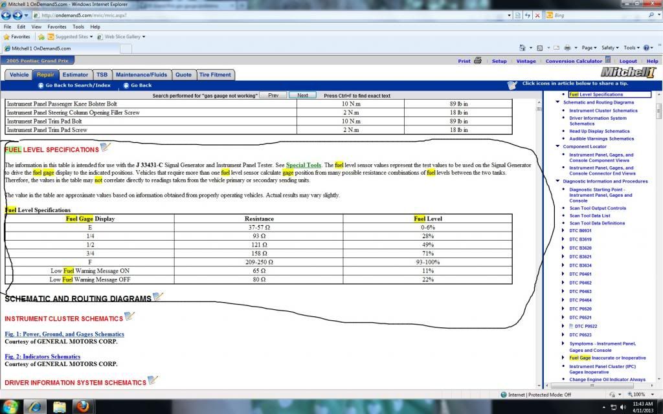Switch to the Vehicle tab
The height and width of the screenshot is (414, 663).
pos(19,75)
